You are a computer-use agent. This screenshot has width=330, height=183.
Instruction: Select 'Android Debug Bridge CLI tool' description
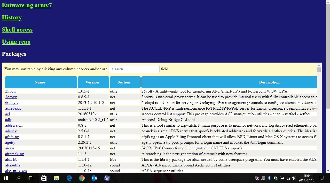[168, 120]
